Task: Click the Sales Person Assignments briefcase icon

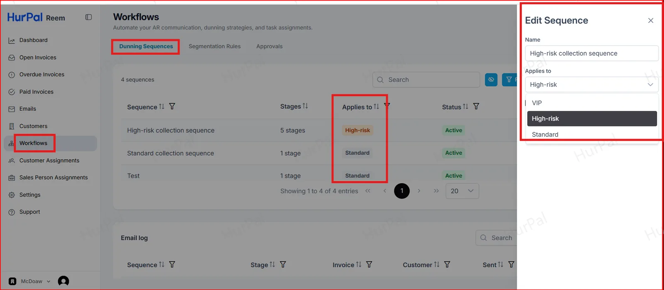Action: click(12, 178)
